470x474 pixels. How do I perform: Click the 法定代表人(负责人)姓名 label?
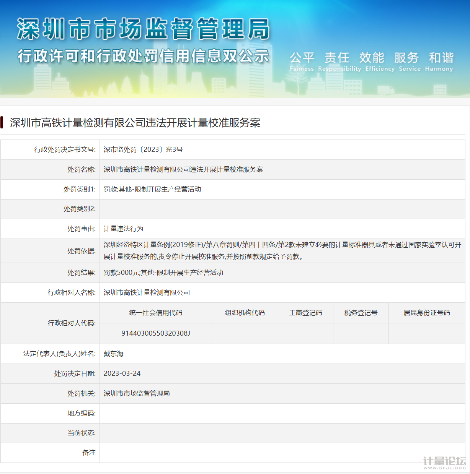pyautogui.click(x=59, y=354)
